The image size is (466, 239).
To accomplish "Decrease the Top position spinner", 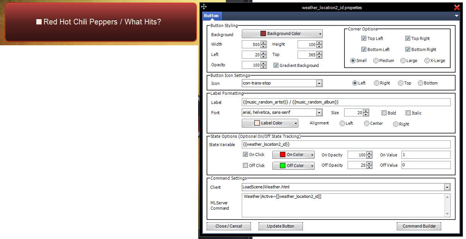I will click(x=319, y=57).
